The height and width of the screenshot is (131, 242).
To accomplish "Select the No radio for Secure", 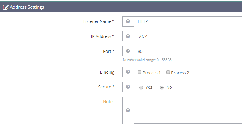I will [x=162, y=87].
